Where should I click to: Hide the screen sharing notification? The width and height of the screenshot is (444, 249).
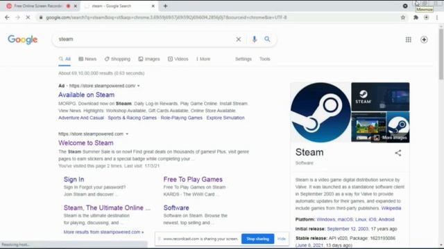pos(282,239)
